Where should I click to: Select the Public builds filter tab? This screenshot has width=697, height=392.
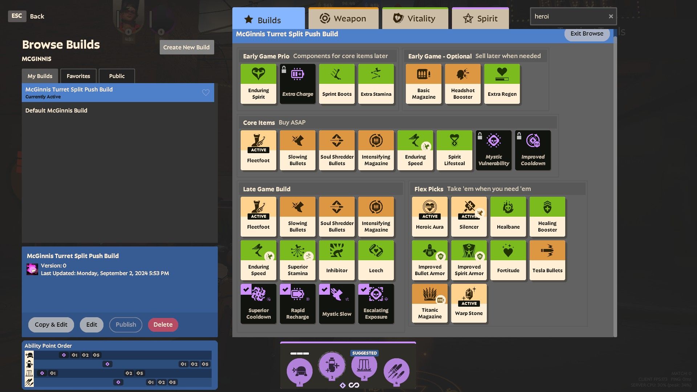[x=116, y=75]
